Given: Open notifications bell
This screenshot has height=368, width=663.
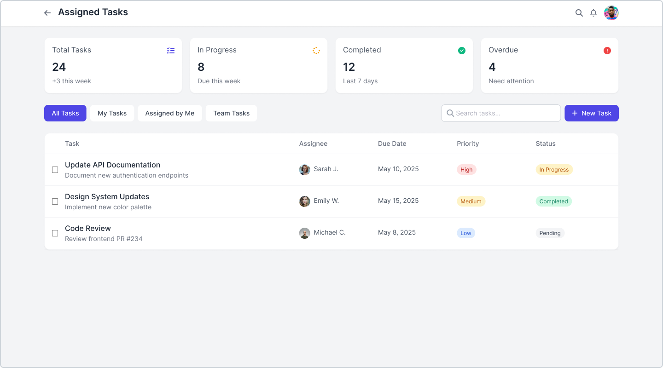Looking at the screenshot, I should (x=593, y=13).
